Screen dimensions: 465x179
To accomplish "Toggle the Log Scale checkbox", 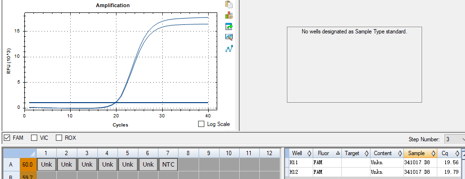I will [x=201, y=124].
